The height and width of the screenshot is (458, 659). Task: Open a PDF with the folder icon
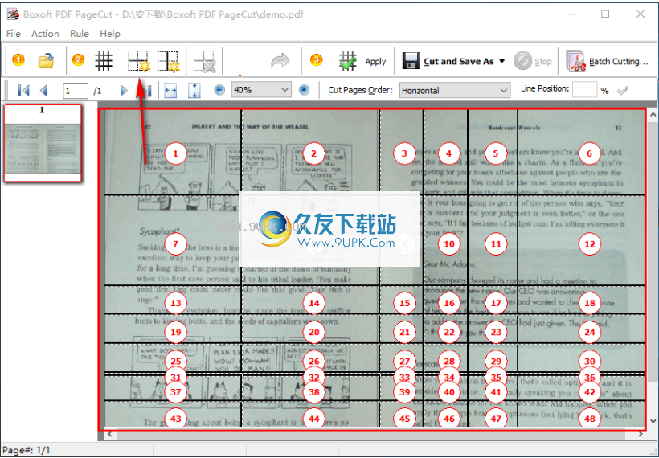(x=46, y=61)
